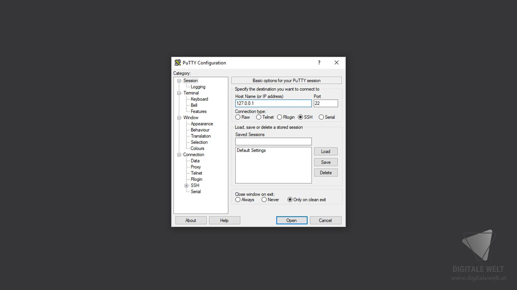The width and height of the screenshot is (517, 290).
Task: Collapse the Session tree node
Action: pyautogui.click(x=179, y=81)
